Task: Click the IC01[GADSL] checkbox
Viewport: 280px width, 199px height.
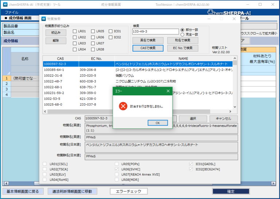Action: (191, 164)
